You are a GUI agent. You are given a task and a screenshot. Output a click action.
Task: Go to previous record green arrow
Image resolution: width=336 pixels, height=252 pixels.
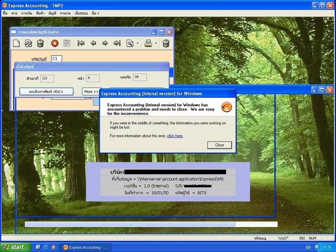click(93, 43)
